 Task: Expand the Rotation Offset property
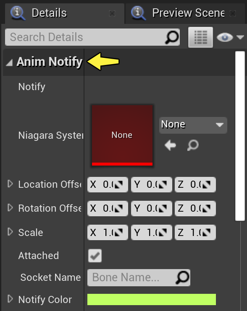tap(10, 208)
